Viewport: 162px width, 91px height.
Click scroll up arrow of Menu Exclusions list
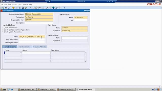[86, 52]
